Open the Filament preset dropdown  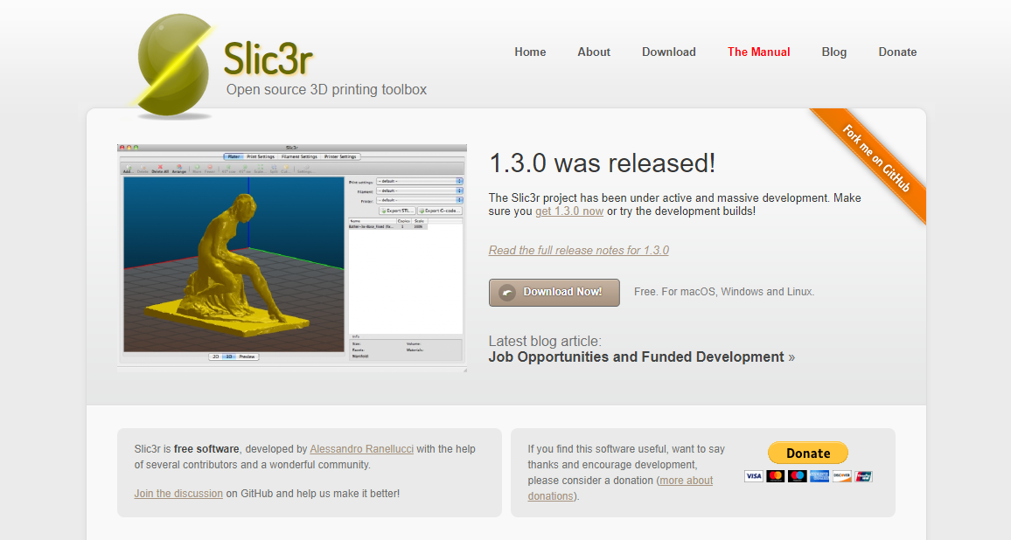[x=419, y=190]
